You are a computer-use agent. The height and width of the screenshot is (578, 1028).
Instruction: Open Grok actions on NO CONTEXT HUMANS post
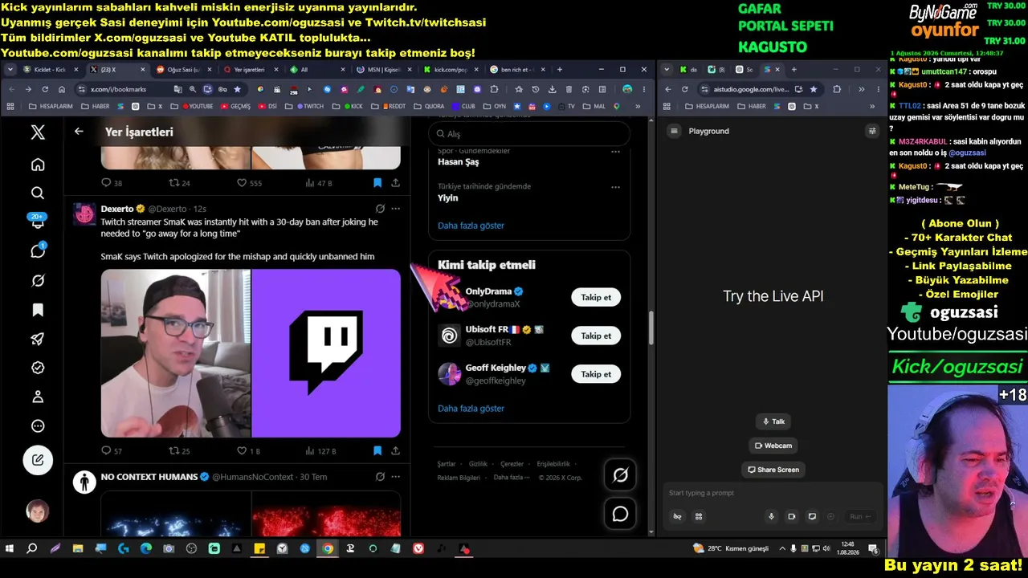380,477
